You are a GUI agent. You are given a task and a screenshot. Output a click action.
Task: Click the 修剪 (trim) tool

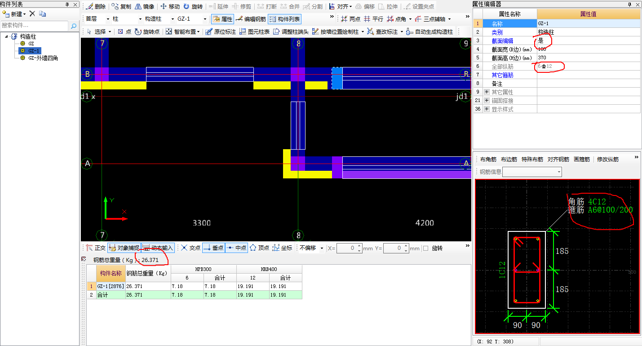coord(242,7)
